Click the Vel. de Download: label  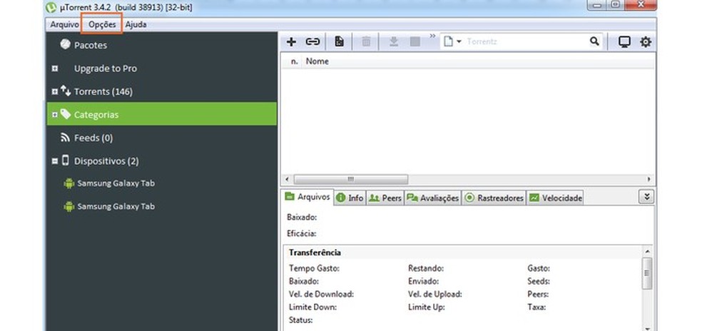(x=322, y=295)
